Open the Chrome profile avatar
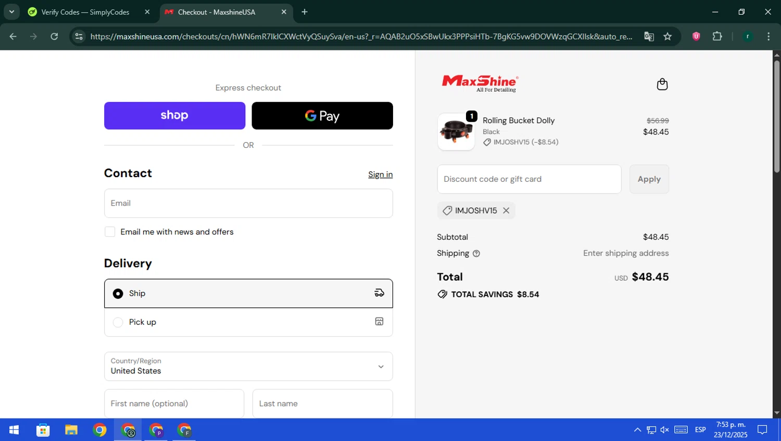Viewport: 781px width, 441px height. 748,36
